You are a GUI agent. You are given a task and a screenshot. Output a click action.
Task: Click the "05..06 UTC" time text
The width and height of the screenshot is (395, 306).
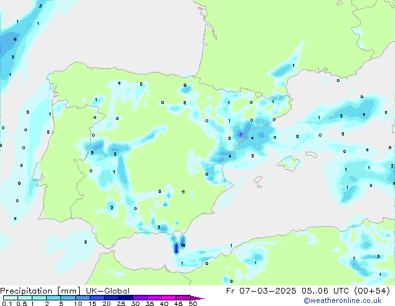325,291
